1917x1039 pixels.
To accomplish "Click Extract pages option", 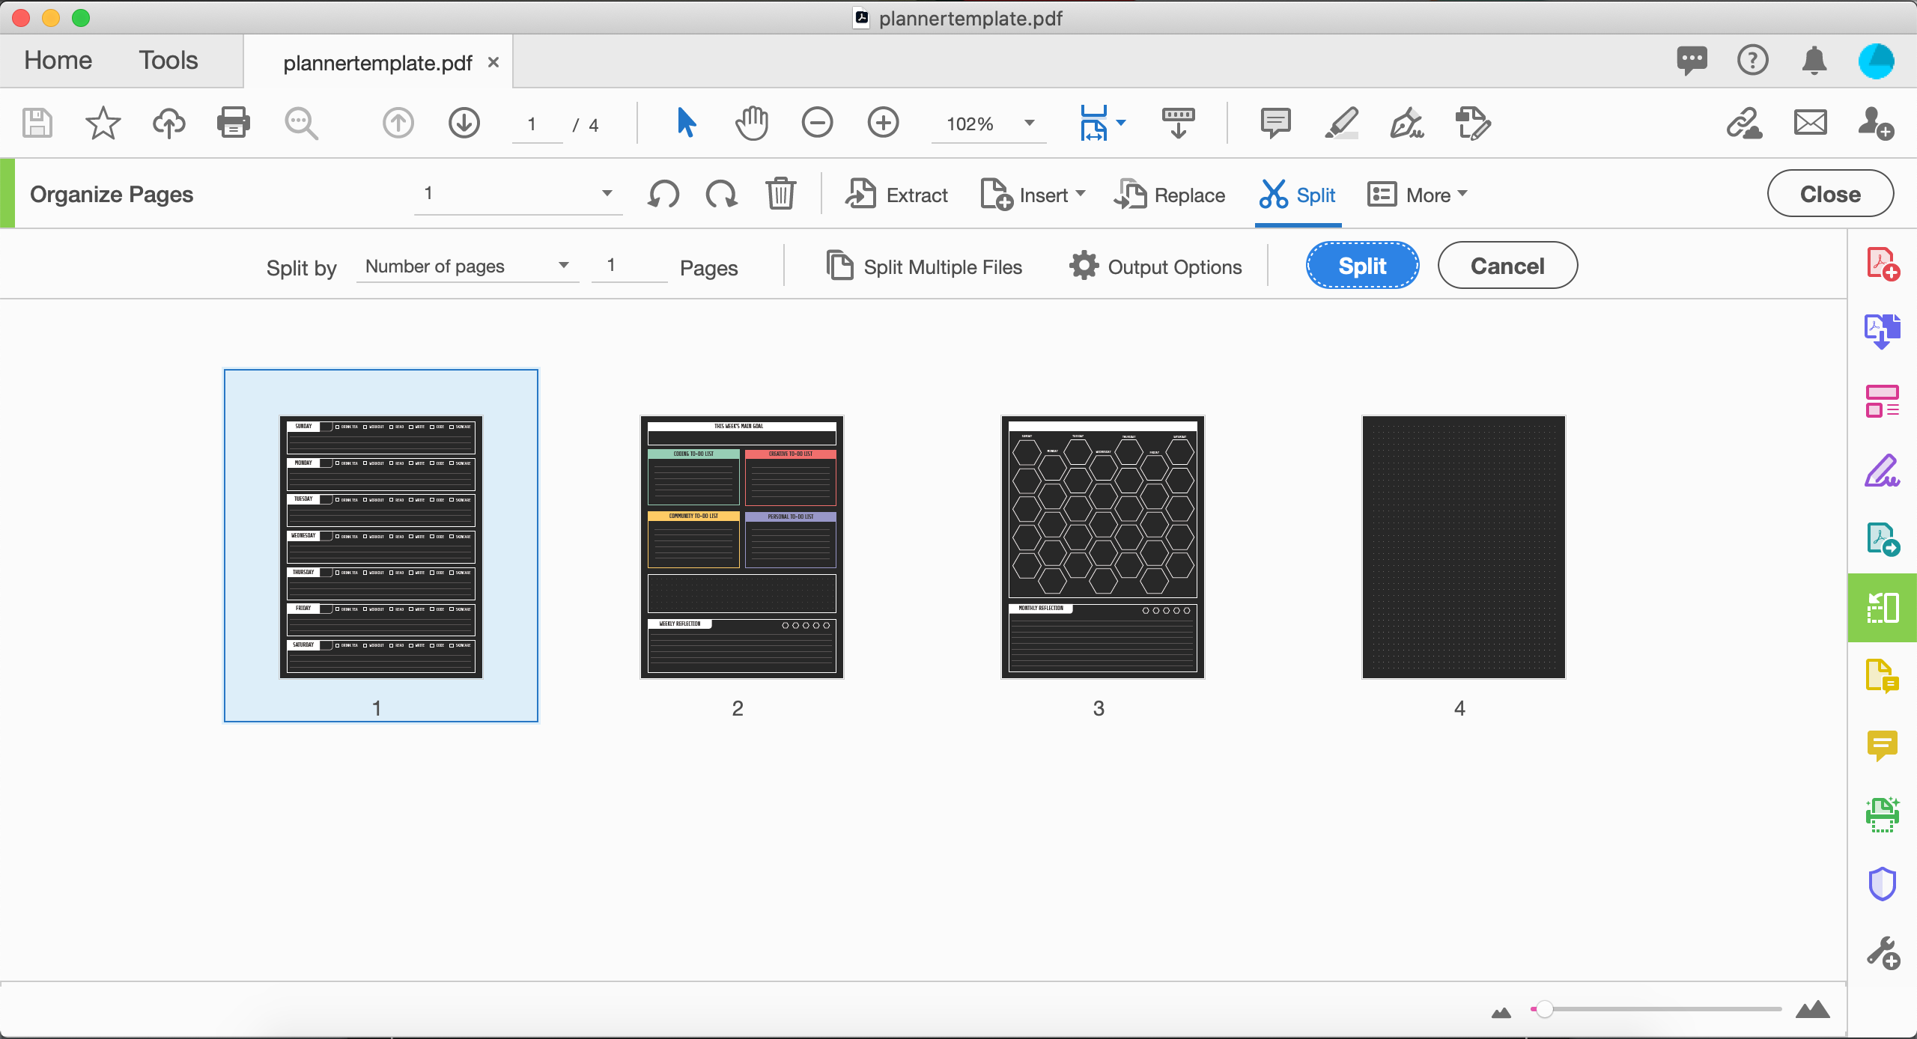I will [x=896, y=195].
